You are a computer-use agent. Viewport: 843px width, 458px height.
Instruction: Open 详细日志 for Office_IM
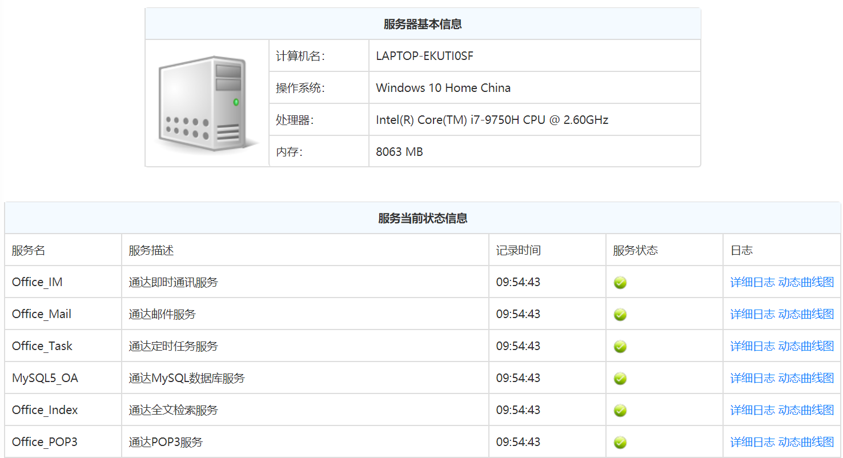752,282
